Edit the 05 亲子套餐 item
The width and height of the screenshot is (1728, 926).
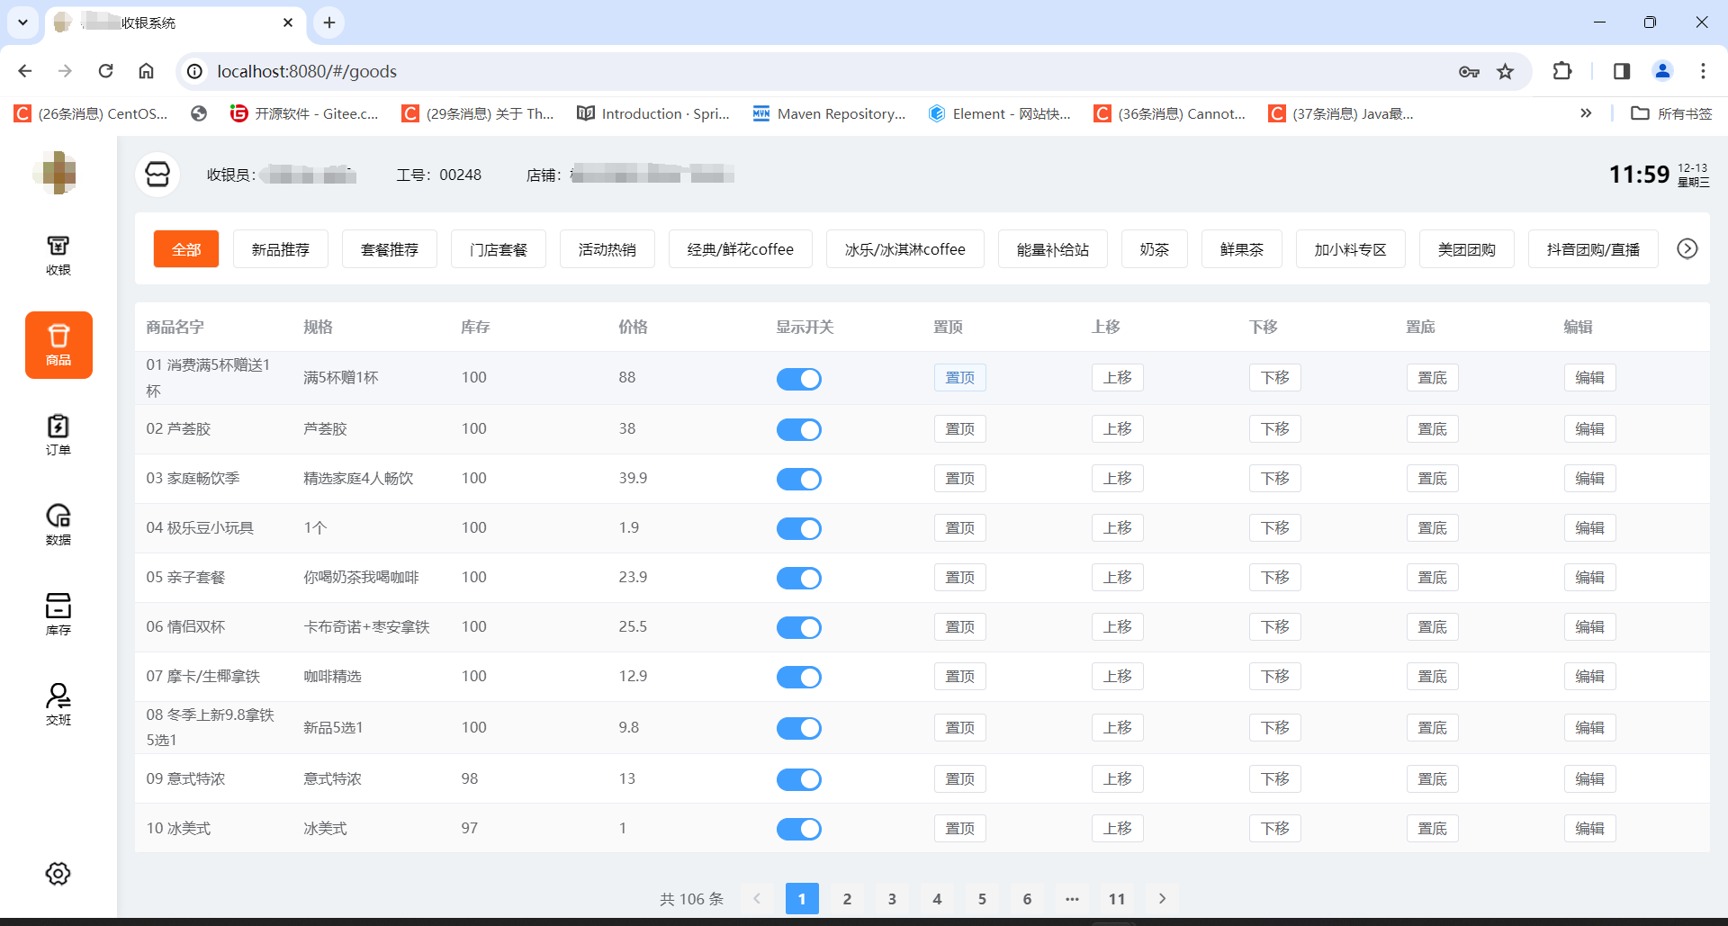click(x=1590, y=578)
